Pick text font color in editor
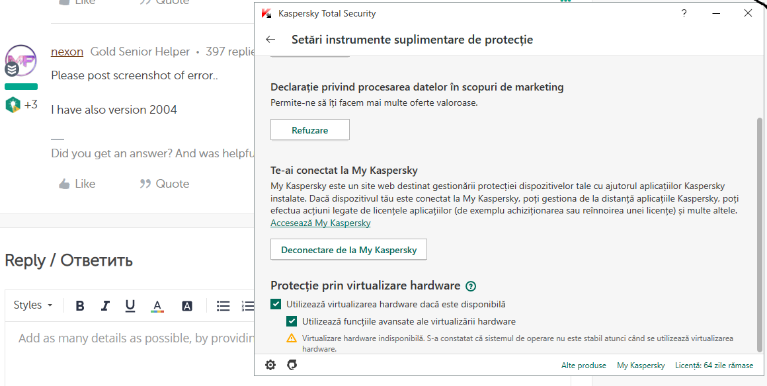 tap(157, 305)
